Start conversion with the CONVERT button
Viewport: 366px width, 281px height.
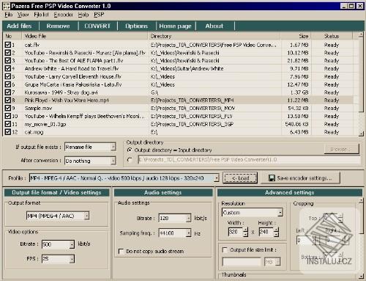pyautogui.click(x=97, y=26)
